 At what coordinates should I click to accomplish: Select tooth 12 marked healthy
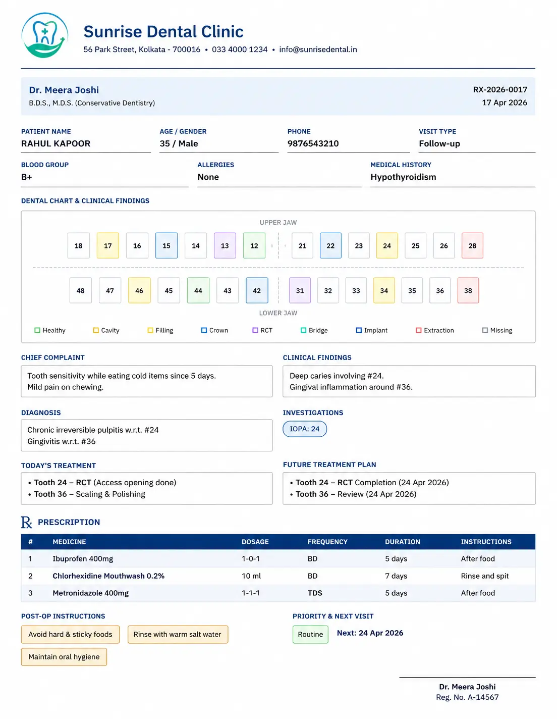click(254, 245)
